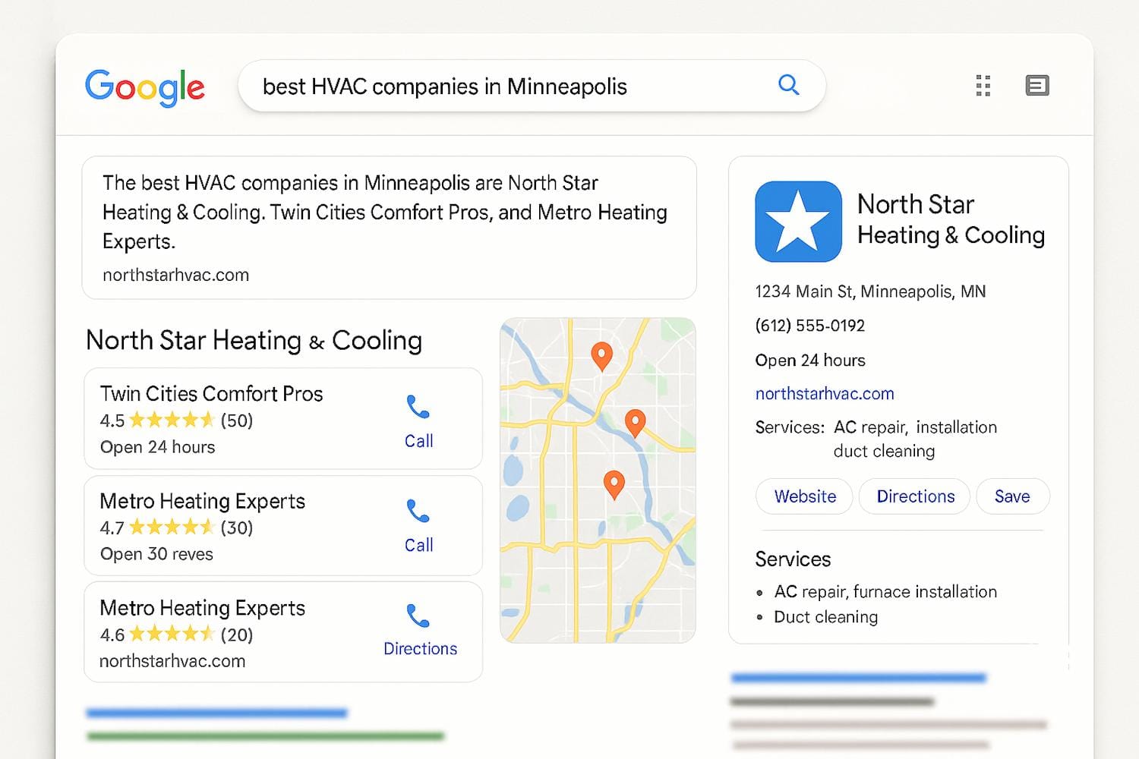Viewport: 1139px width, 759px height.
Task: Open the Twin Cities Comfort Pros listing title
Action: point(211,394)
